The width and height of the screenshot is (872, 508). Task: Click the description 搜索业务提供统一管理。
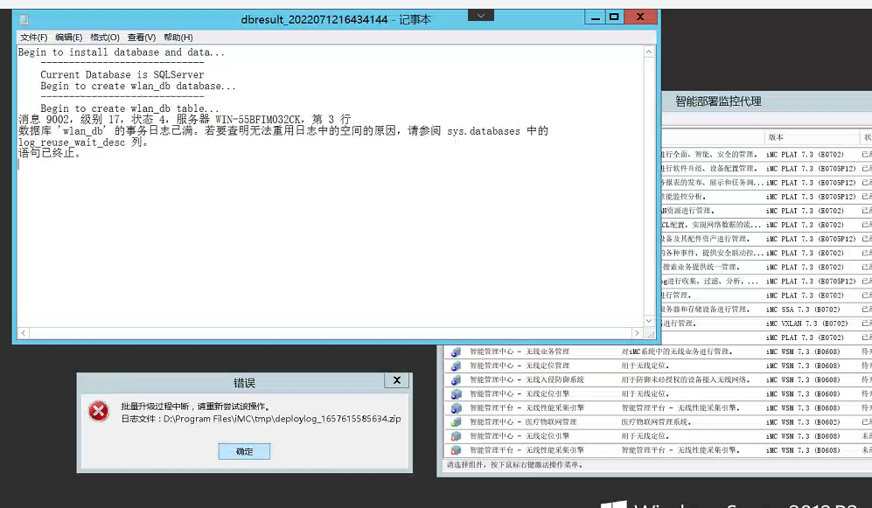tap(701, 268)
